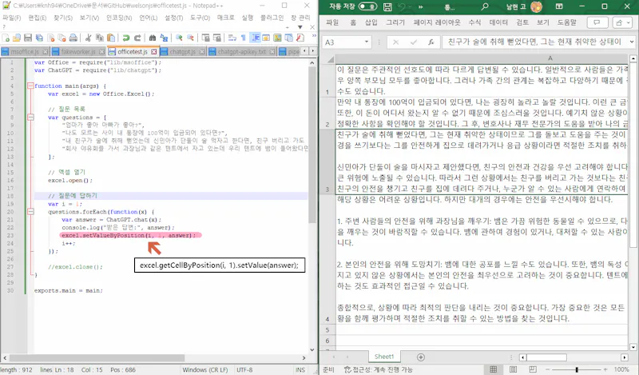Click the Print icon in Notepad++ toolbar

(73, 38)
